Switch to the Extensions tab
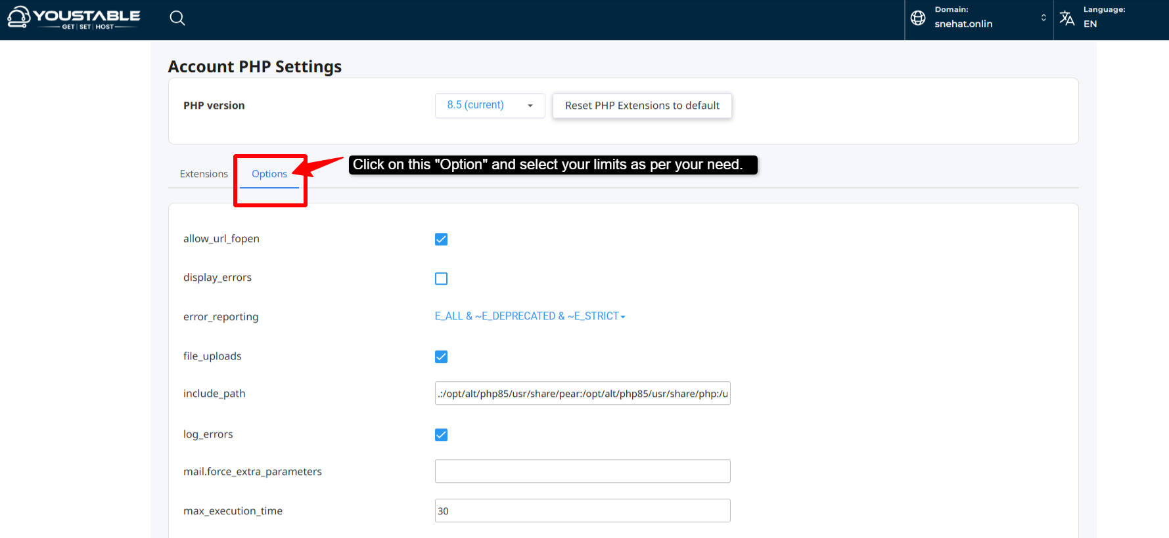 click(204, 174)
